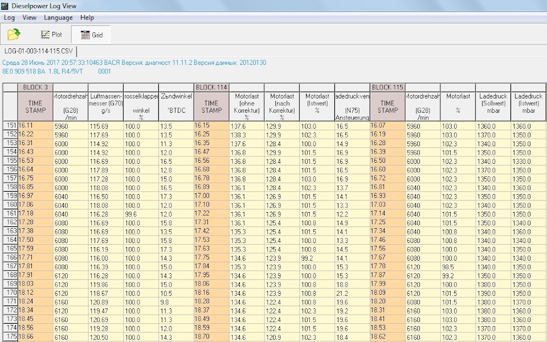Select the LOG-01-003-114-115.CSV tab

tap(39, 51)
